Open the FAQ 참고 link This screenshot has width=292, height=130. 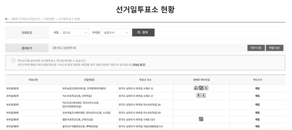[139, 65]
